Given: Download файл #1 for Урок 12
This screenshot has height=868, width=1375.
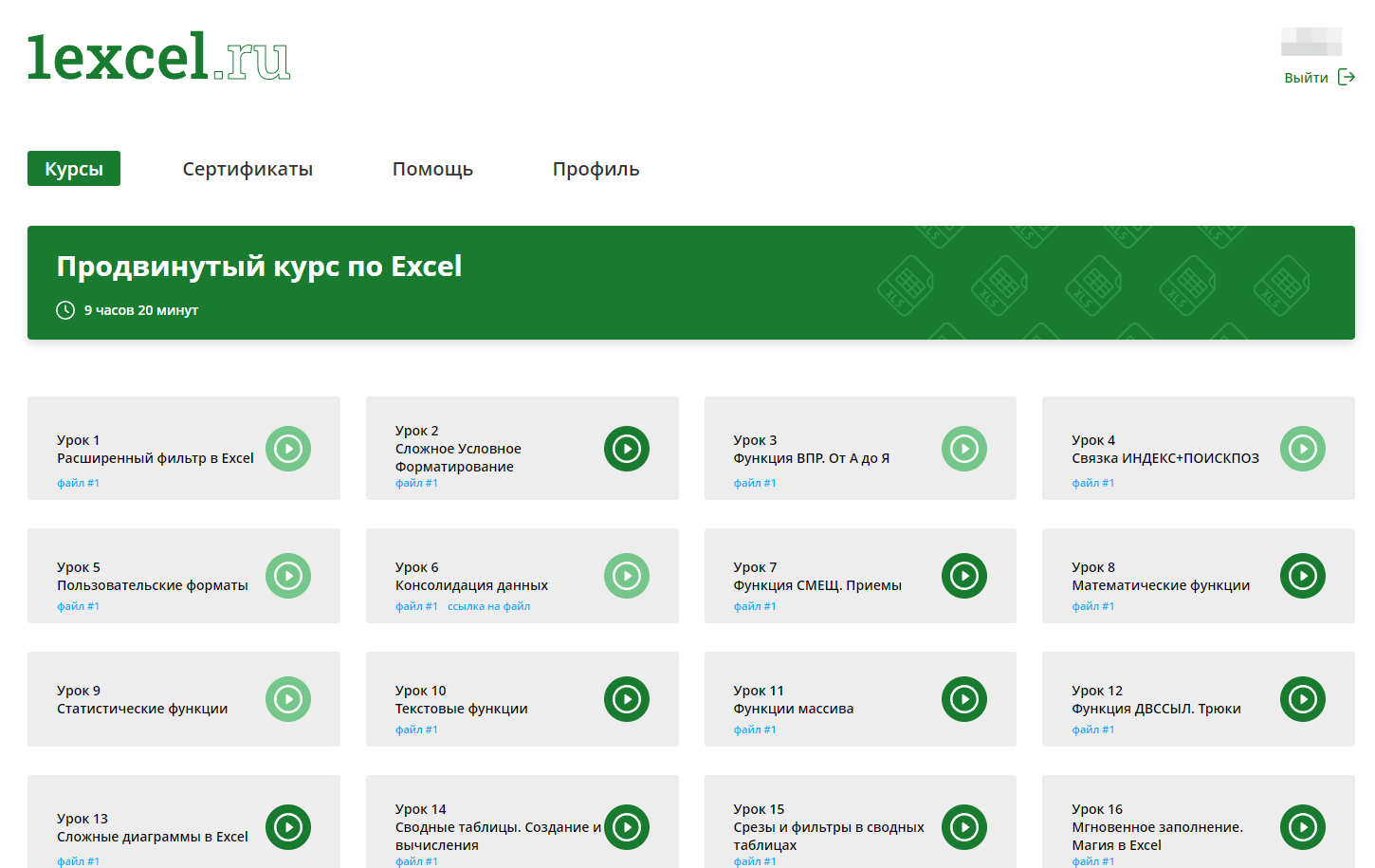Looking at the screenshot, I should (1092, 729).
